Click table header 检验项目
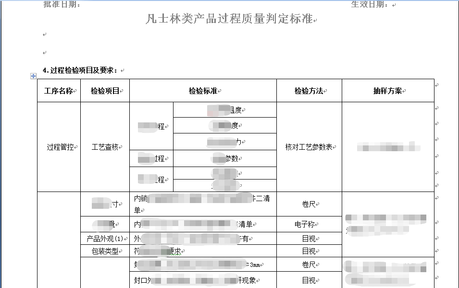This screenshot has width=459, height=288. [x=105, y=91]
